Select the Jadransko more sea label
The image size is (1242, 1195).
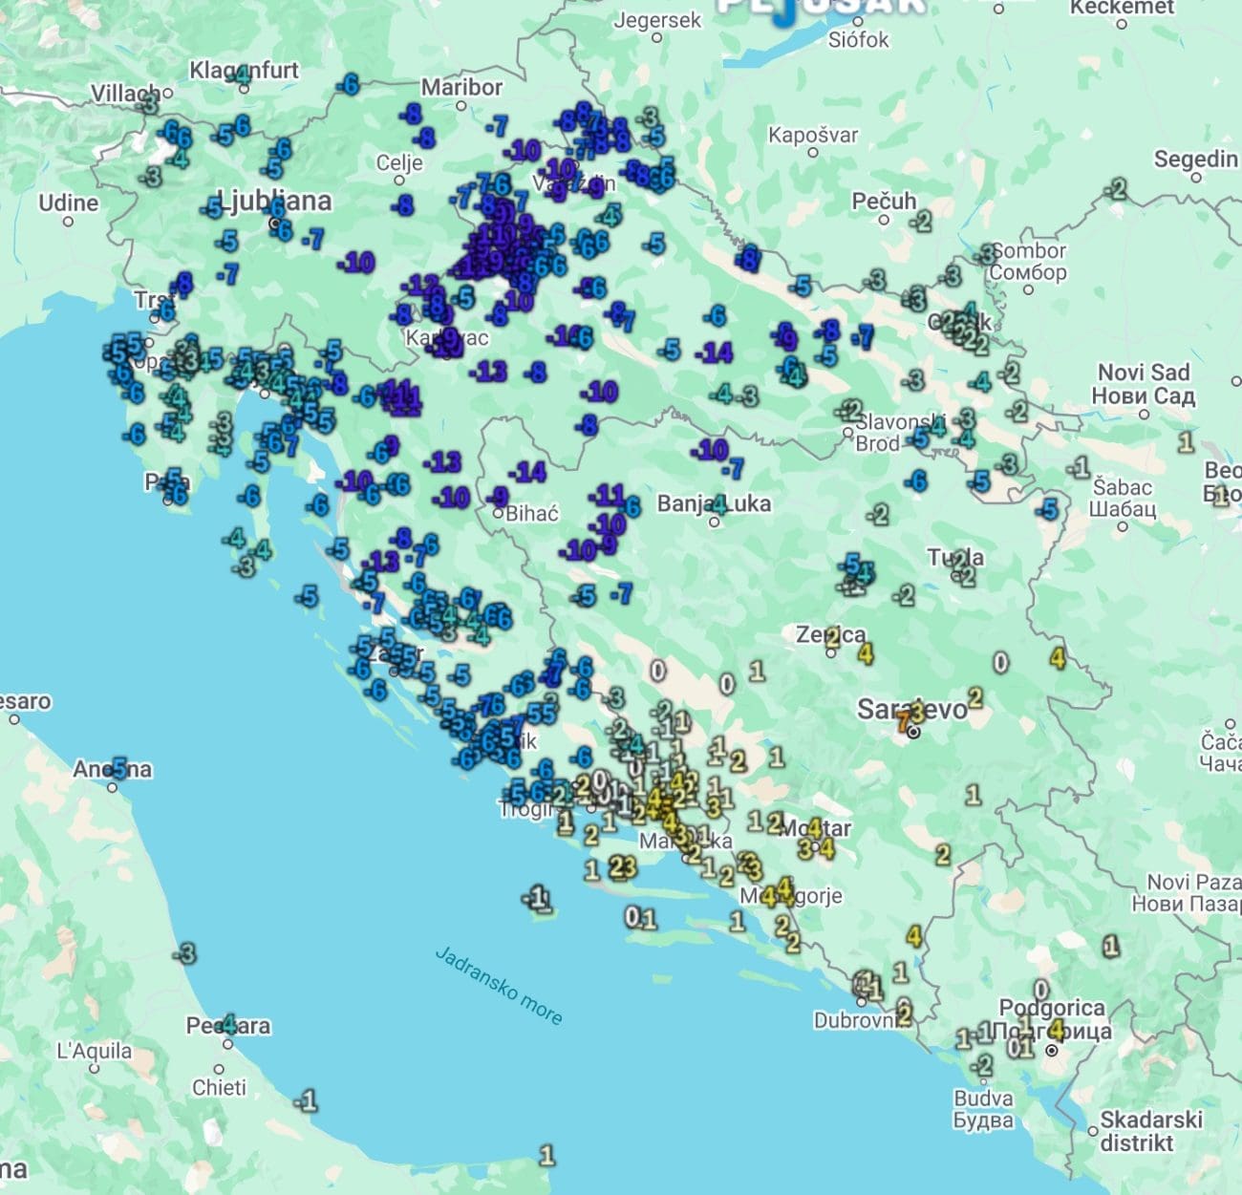tap(499, 985)
